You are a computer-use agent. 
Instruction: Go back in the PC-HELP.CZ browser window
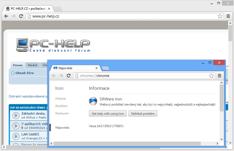[x=6, y=16]
